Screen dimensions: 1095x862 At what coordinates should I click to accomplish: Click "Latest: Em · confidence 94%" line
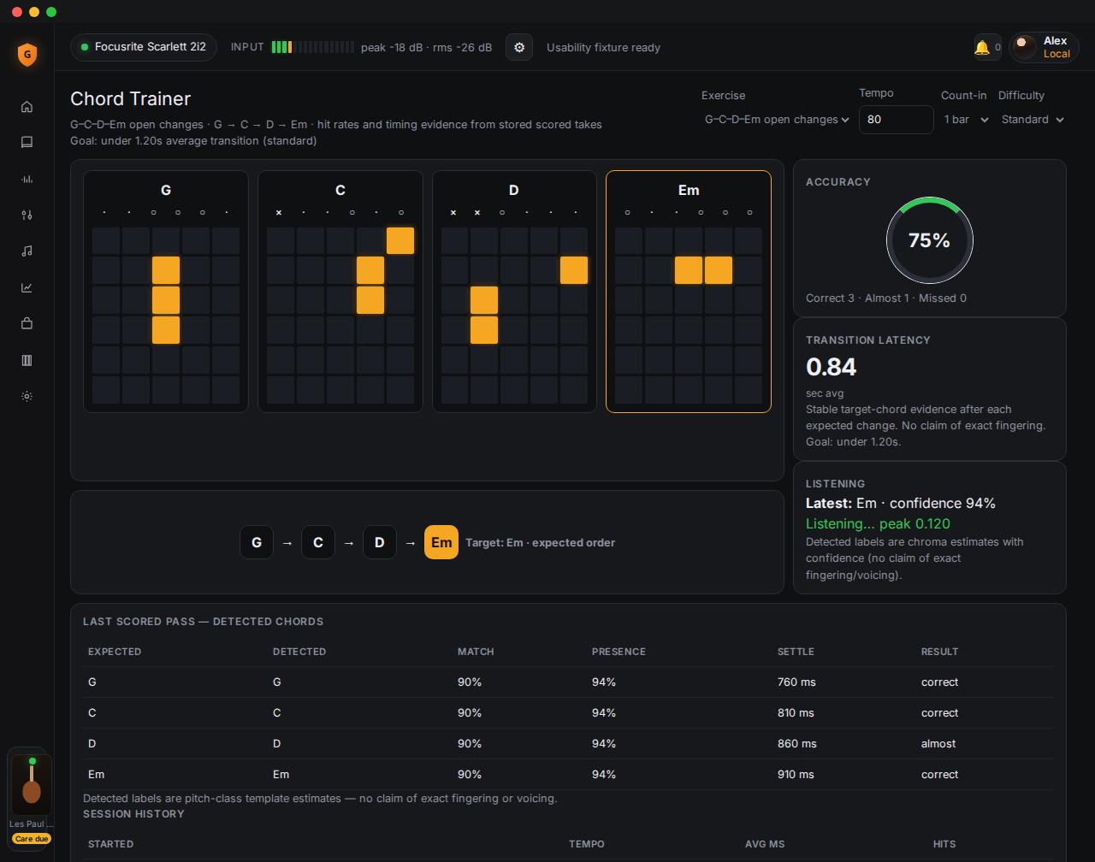901,503
